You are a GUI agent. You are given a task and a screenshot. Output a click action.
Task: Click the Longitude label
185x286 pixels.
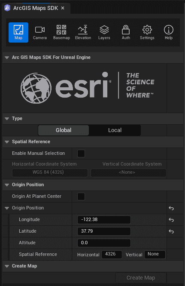(x=29, y=219)
